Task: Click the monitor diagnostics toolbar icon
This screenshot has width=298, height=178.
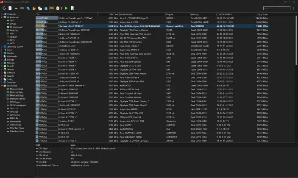Action: click(x=40, y=8)
